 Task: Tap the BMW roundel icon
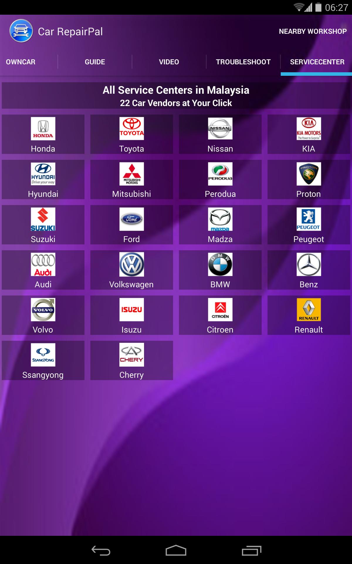[220, 264]
